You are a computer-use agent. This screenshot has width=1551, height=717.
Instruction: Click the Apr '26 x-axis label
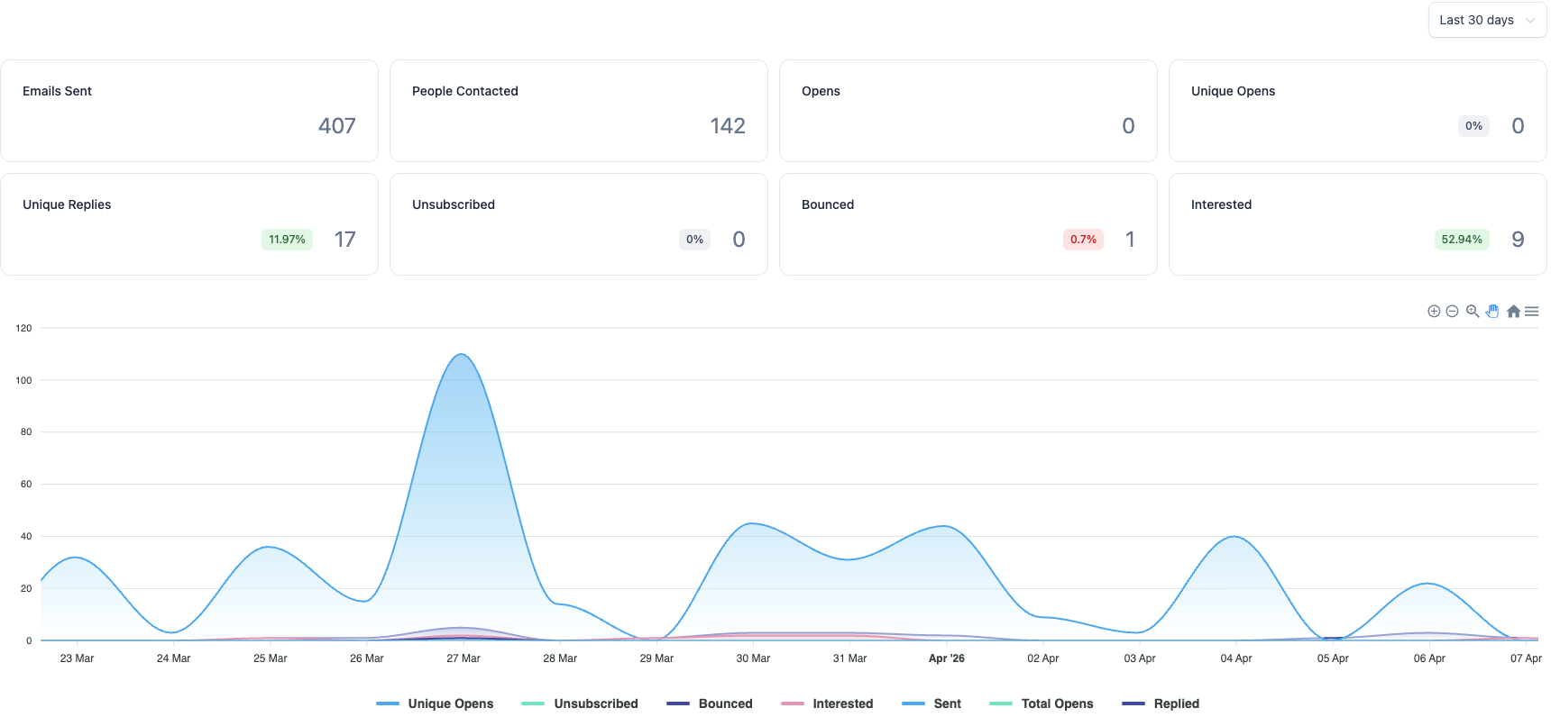(x=947, y=658)
